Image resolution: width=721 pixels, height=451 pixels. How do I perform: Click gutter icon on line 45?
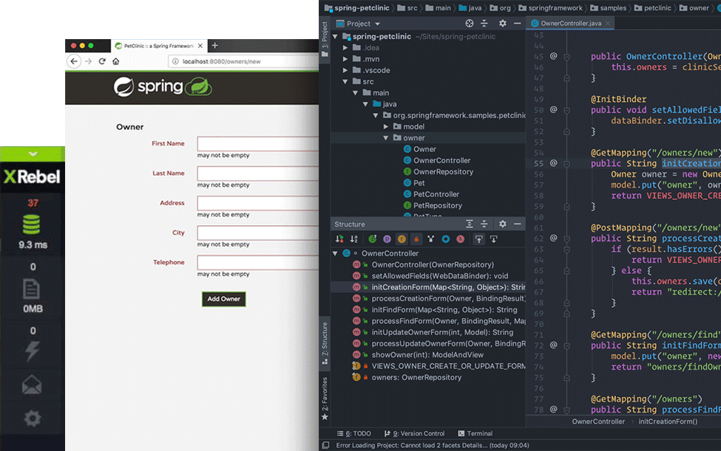(554, 56)
